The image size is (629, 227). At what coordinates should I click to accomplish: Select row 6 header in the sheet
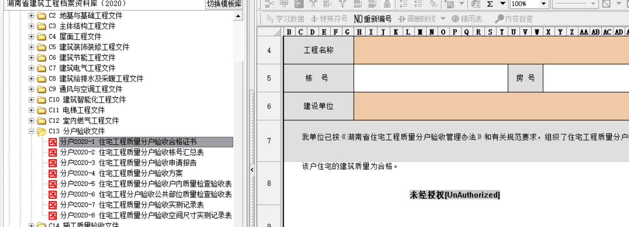click(269, 106)
